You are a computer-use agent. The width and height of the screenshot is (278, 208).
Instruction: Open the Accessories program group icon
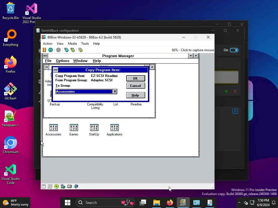click(x=53, y=130)
